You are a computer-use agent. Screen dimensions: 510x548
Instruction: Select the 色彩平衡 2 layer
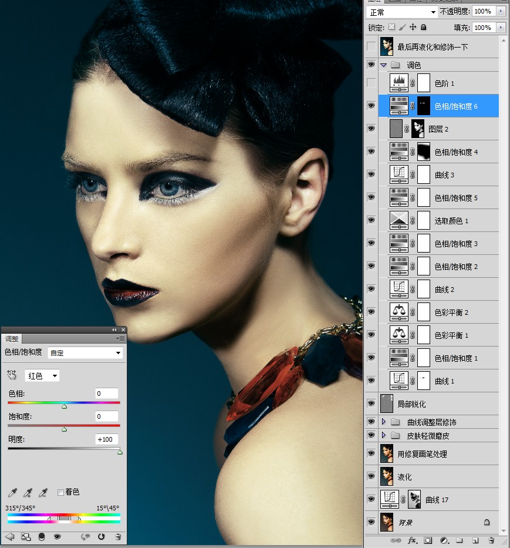coord(439,312)
